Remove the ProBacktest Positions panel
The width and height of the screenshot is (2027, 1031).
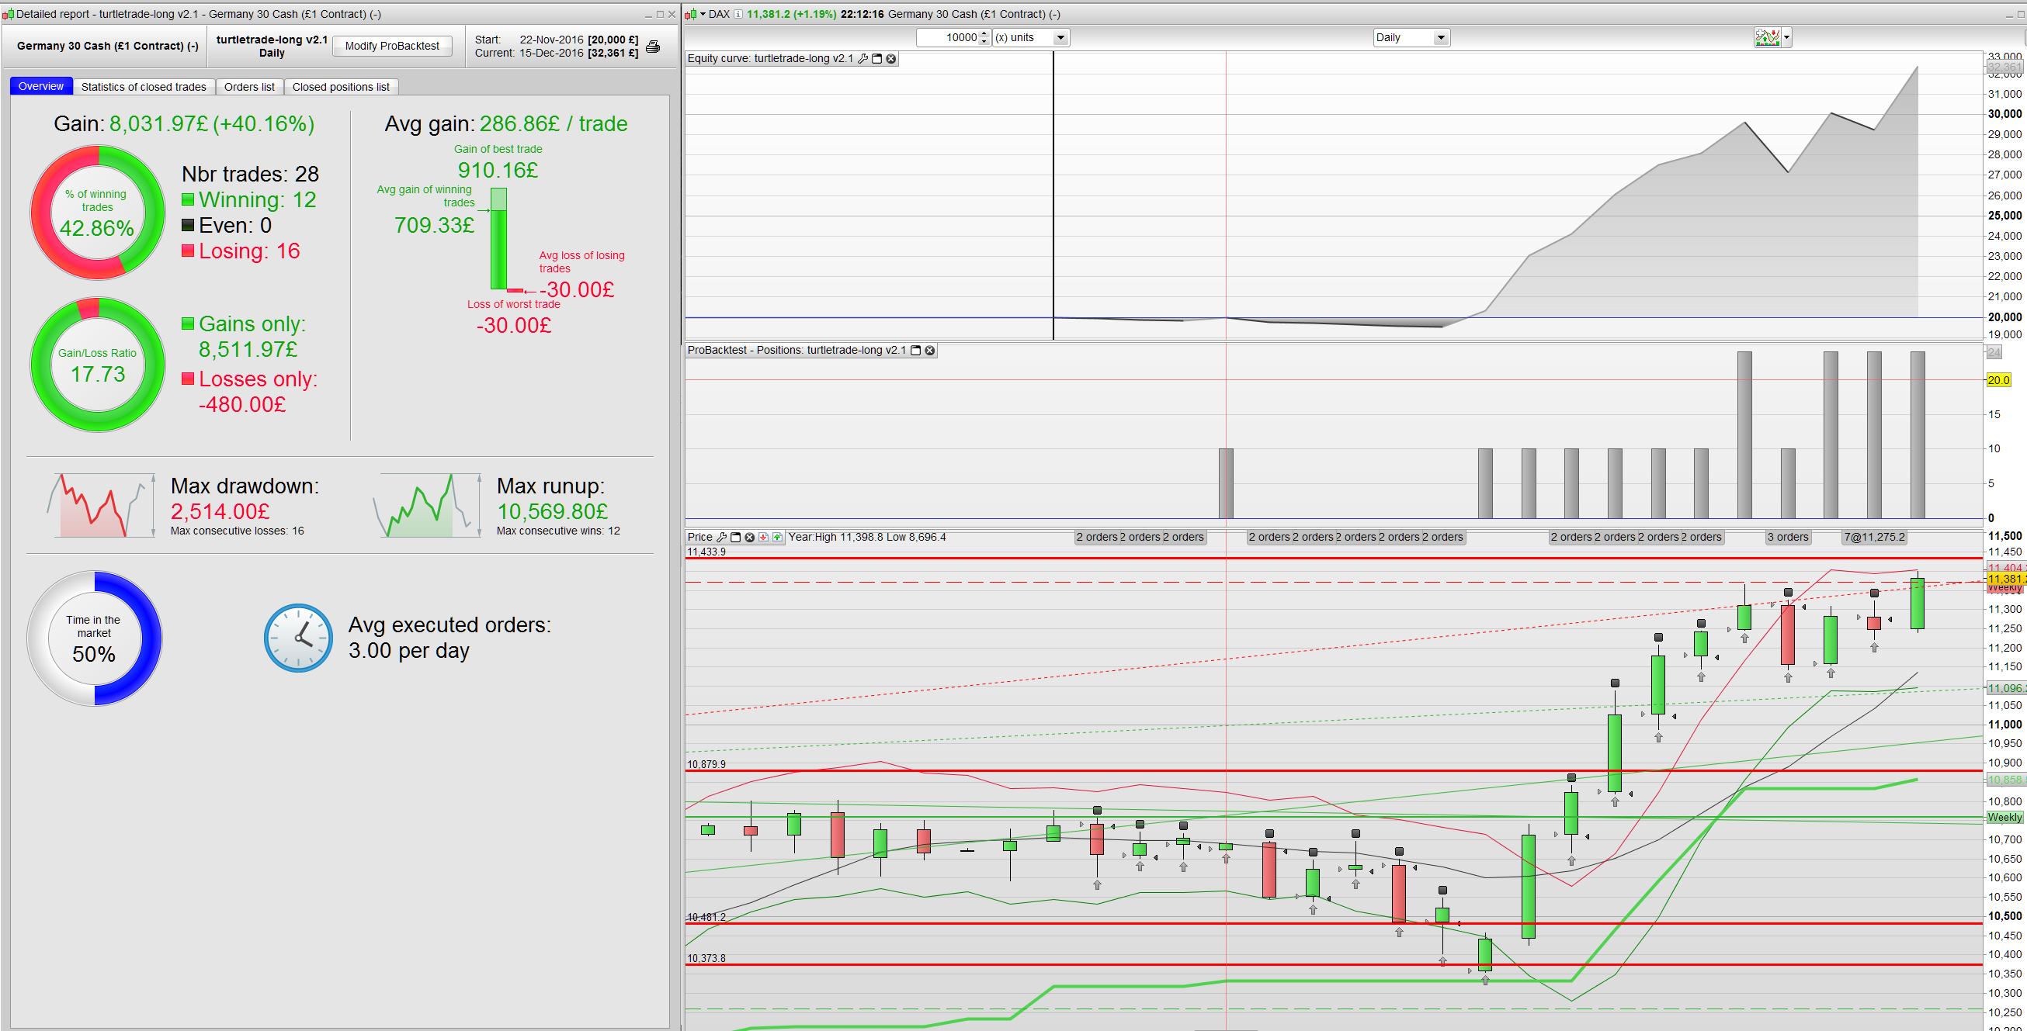[929, 350]
